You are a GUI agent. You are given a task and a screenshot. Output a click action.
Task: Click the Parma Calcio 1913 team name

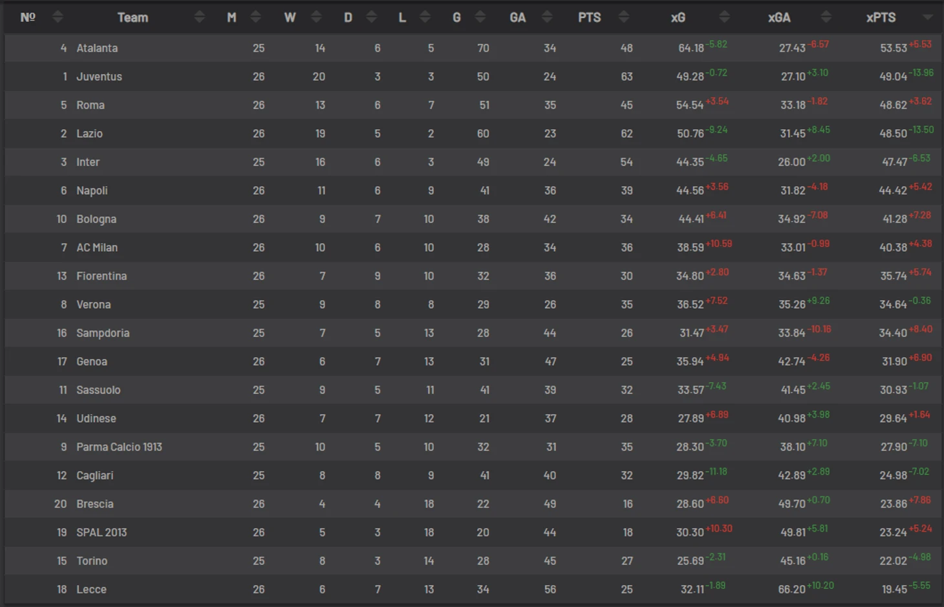coord(119,447)
